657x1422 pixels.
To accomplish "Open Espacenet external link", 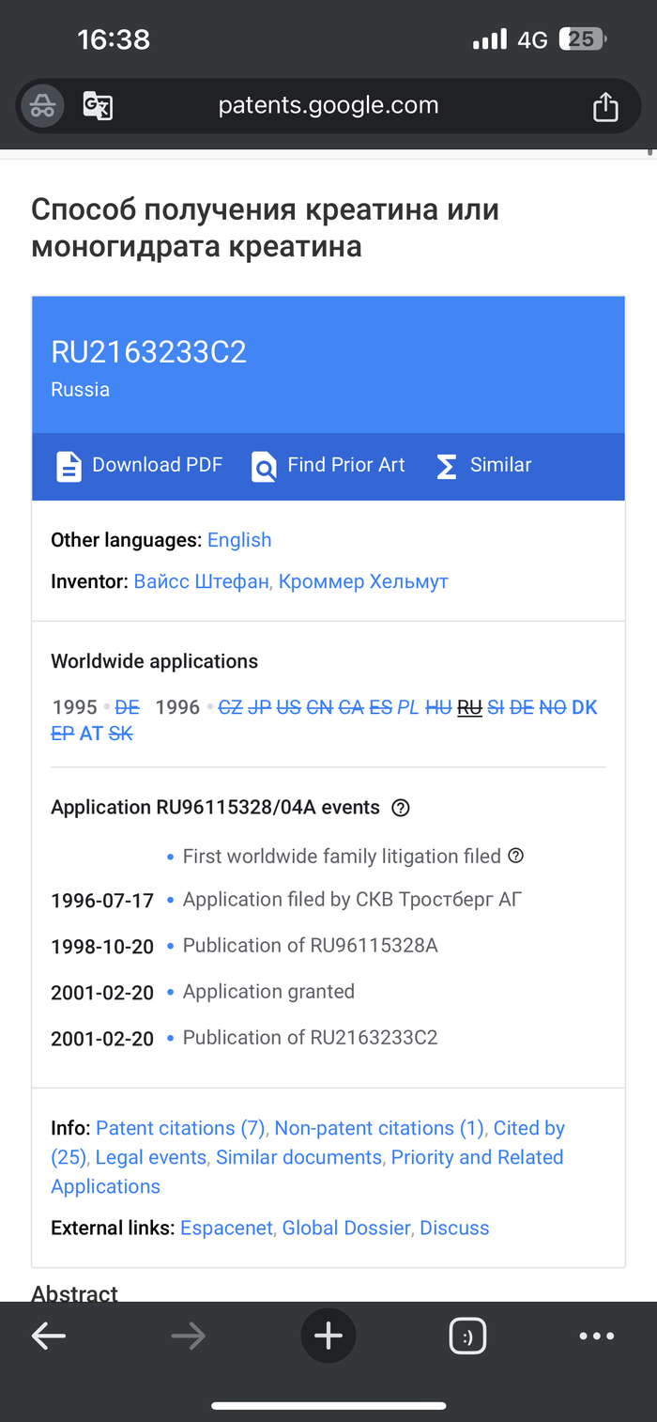I will [x=226, y=1228].
